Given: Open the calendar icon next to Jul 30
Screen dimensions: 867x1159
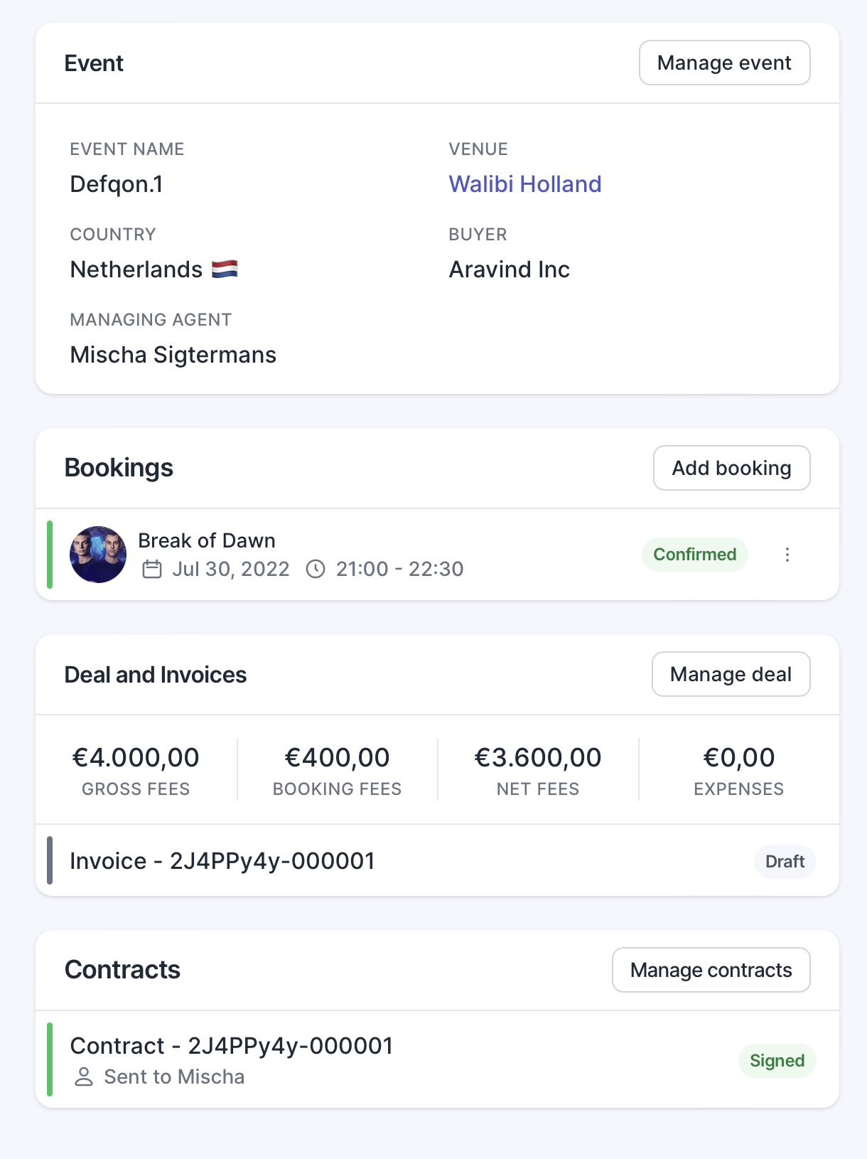Looking at the screenshot, I should [152, 569].
